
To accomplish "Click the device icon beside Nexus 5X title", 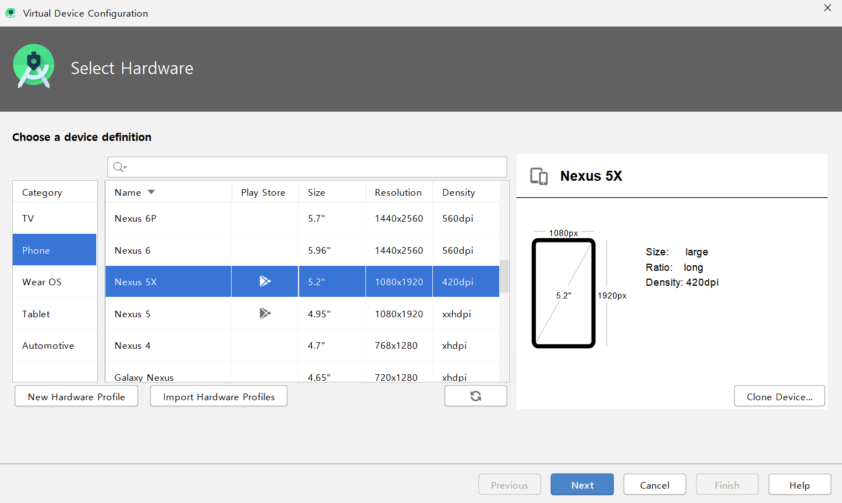I will coord(539,176).
